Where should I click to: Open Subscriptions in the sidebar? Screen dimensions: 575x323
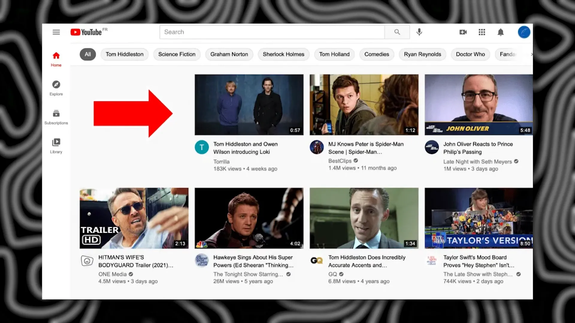[x=56, y=117]
